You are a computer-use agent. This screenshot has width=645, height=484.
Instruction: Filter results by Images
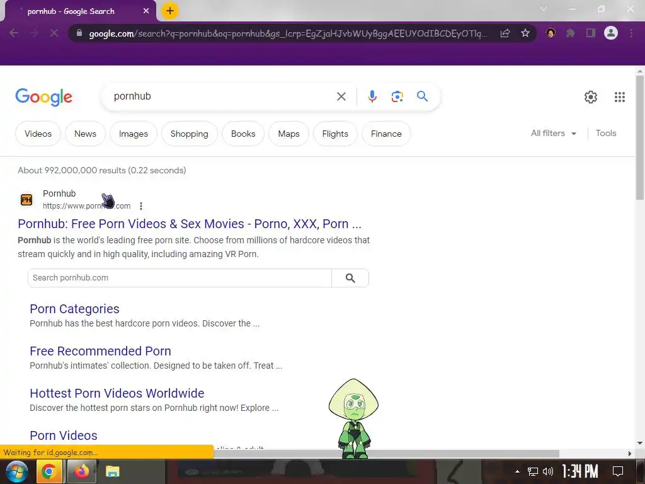[134, 134]
